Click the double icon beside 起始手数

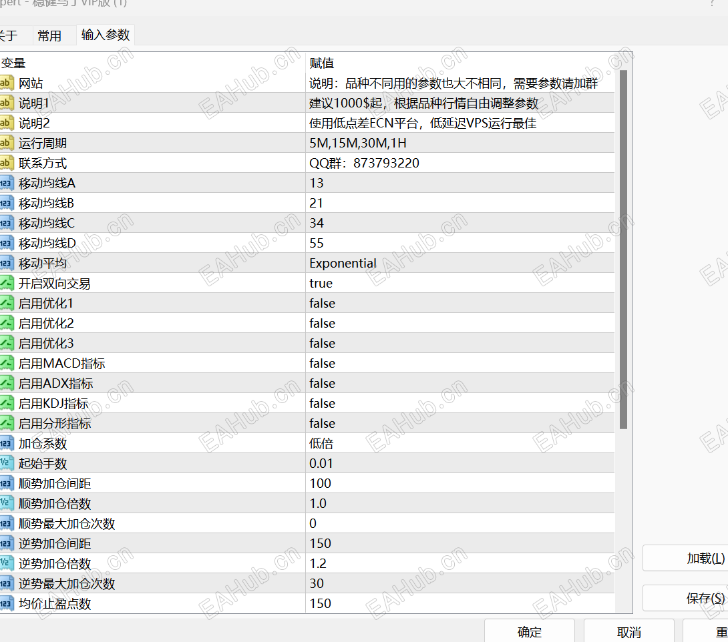[6, 463]
